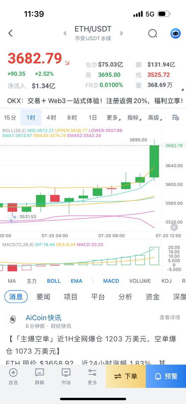
Task: Open the blue robot assistant icon
Action: pyautogui.click(x=175, y=33)
